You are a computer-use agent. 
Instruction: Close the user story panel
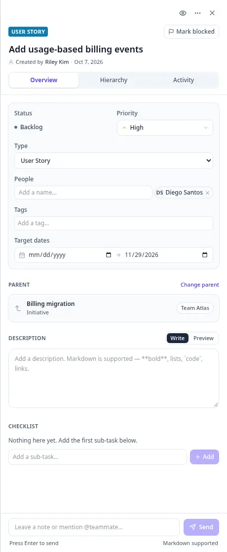point(212,13)
